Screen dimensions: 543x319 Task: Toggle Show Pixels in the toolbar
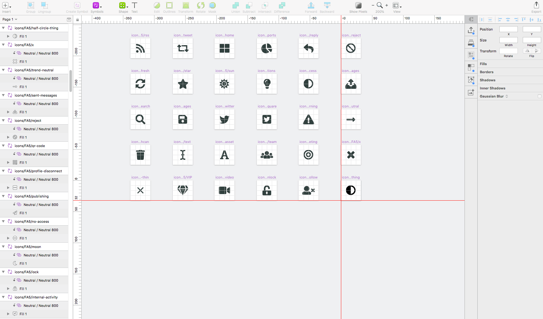[x=358, y=6]
